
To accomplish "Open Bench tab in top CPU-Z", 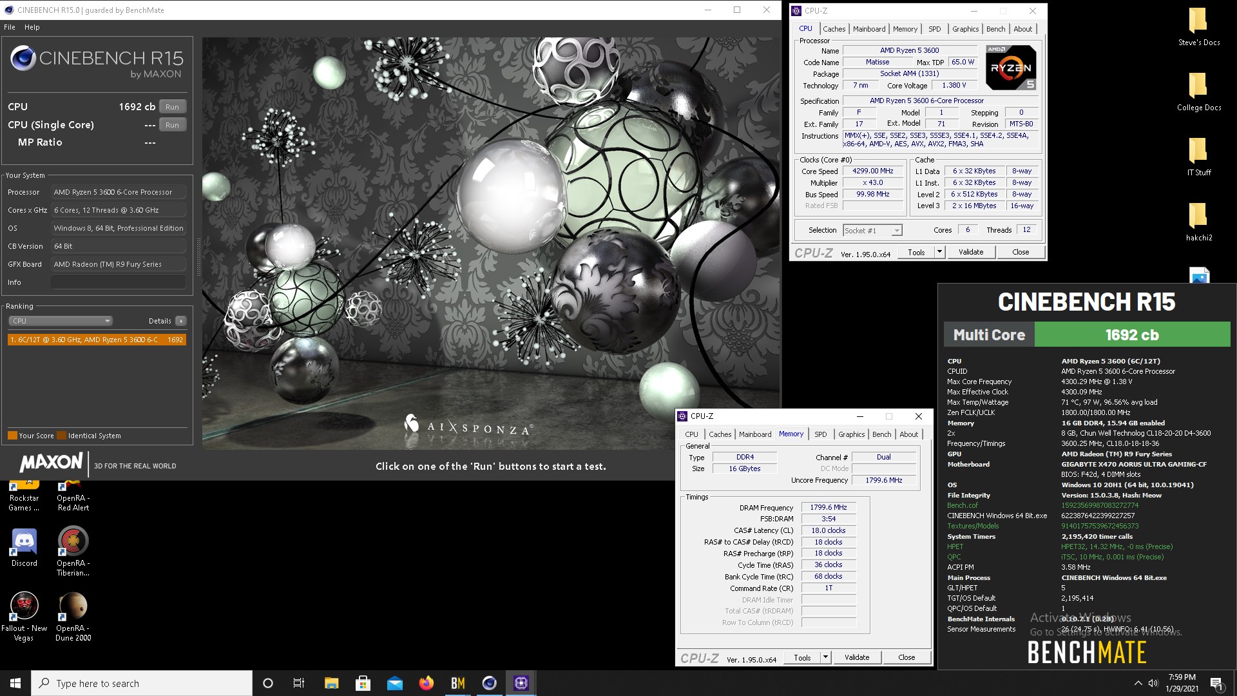I will [995, 29].
